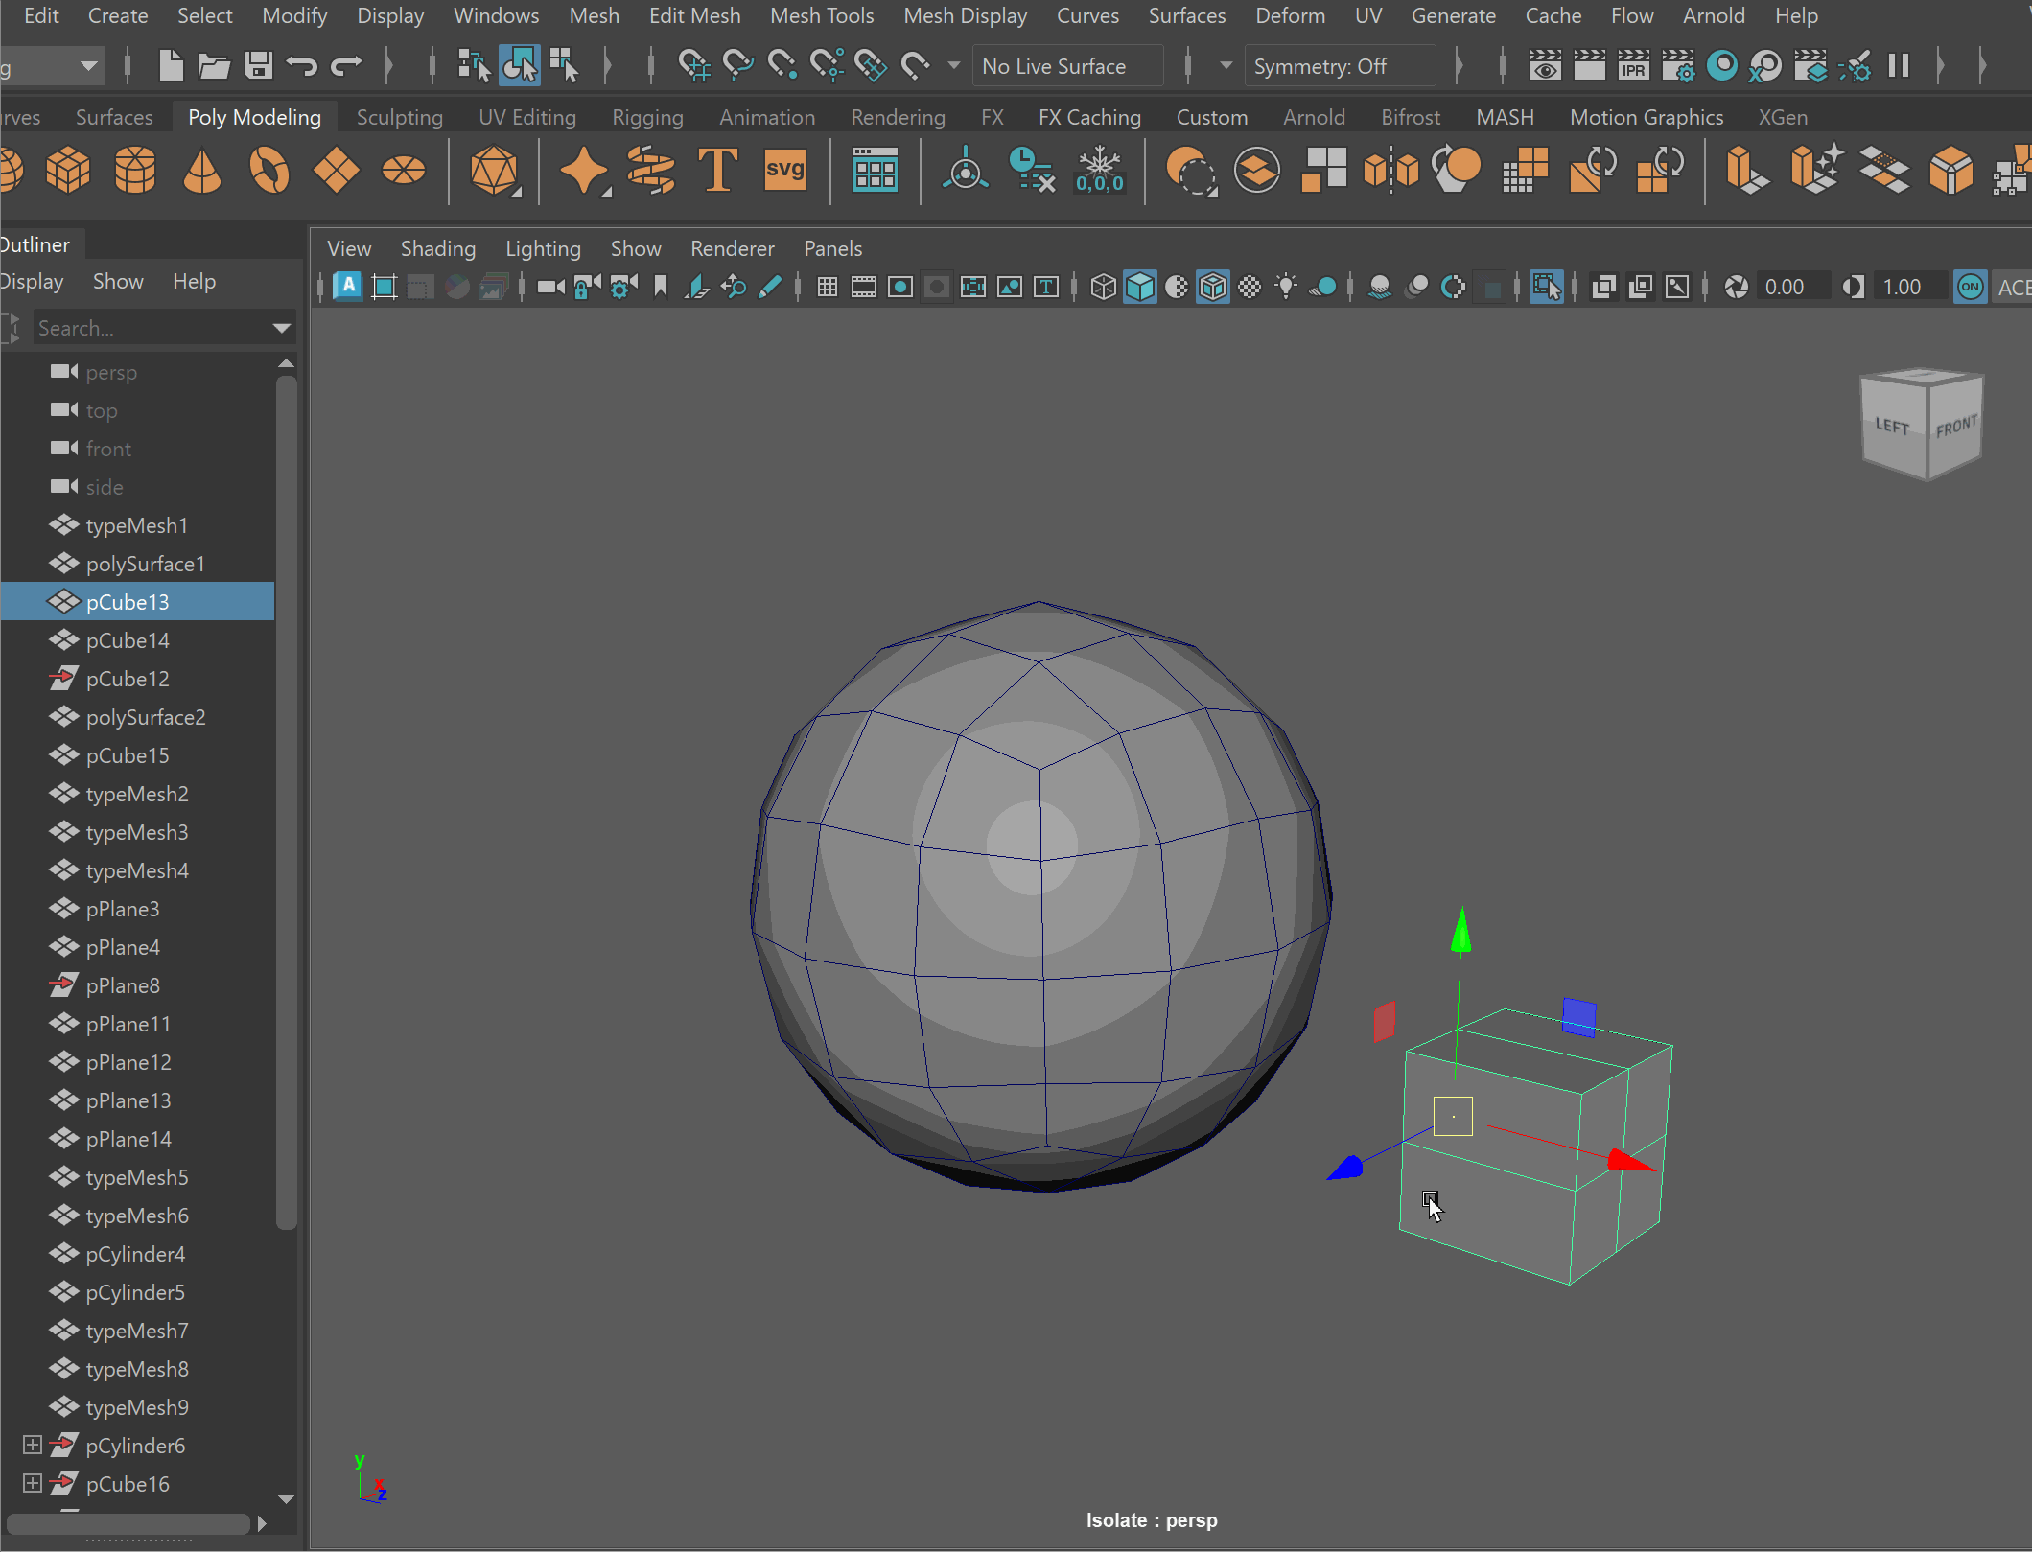The height and width of the screenshot is (1552, 2032).
Task: Open the viewport Shading menu
Action: (437, 248)
